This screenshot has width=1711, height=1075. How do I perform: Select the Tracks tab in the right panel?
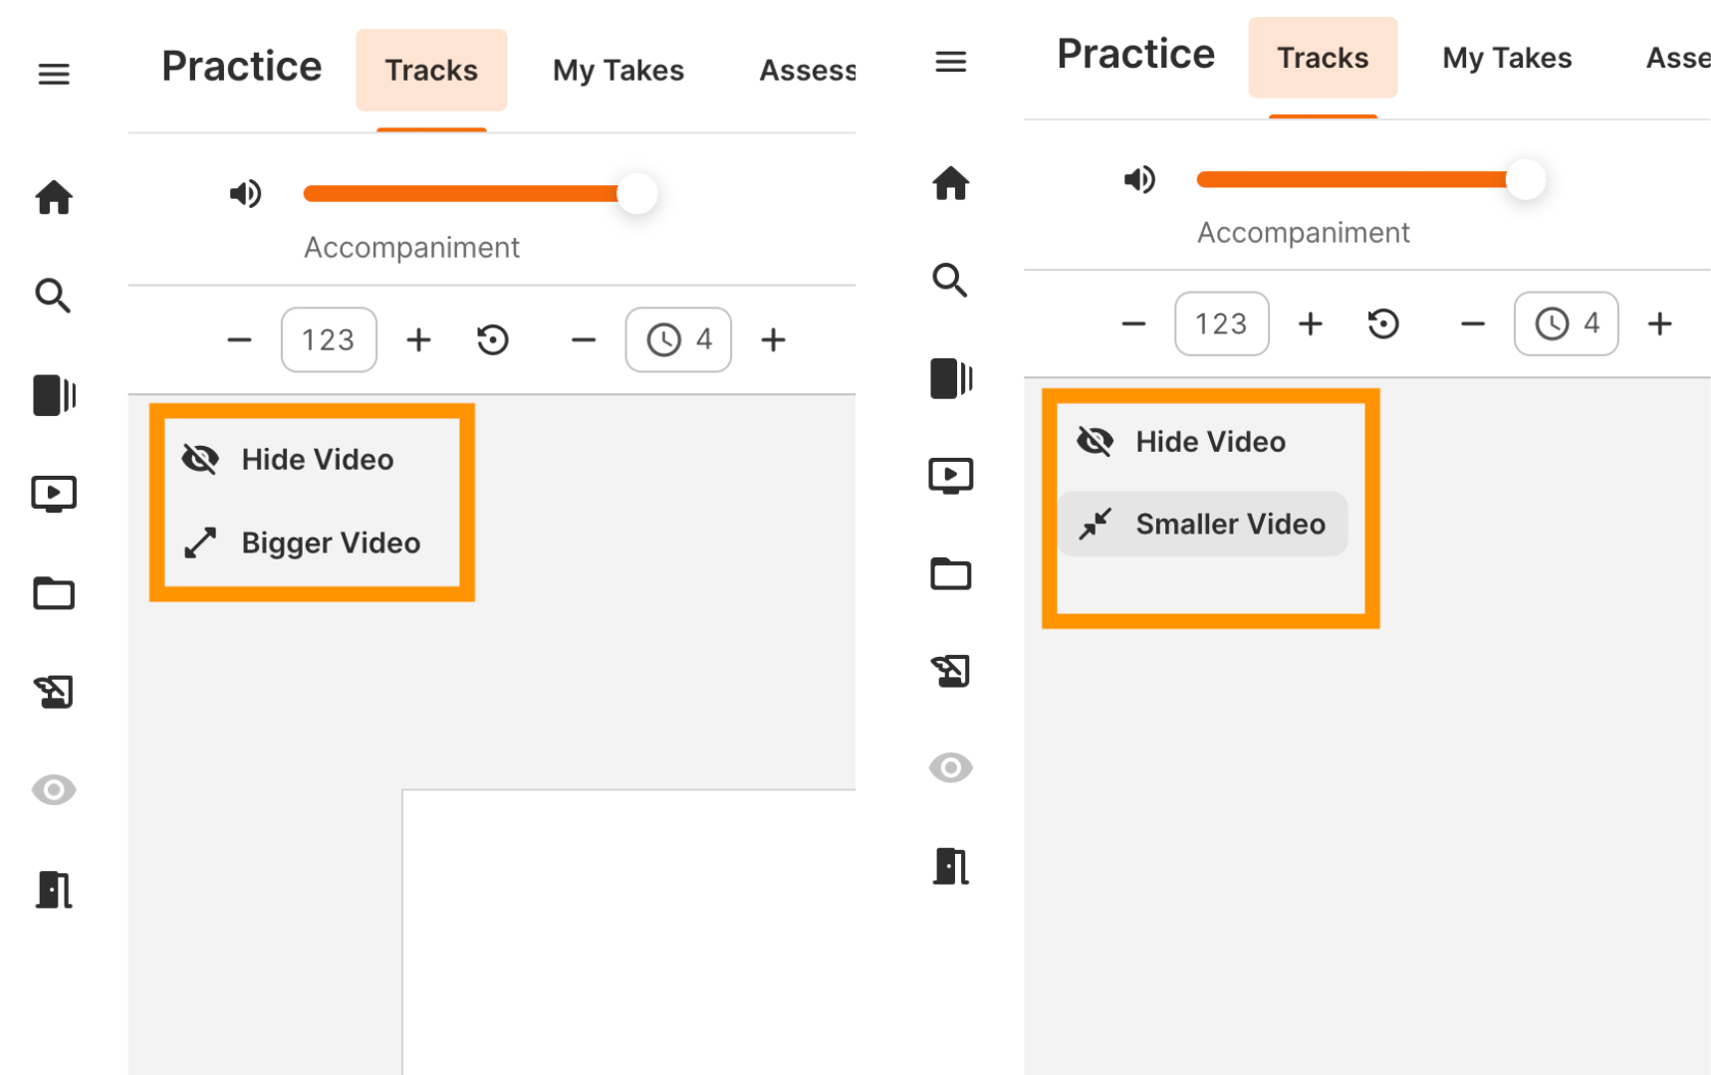pyautogui.click(x=1322, y=58)
